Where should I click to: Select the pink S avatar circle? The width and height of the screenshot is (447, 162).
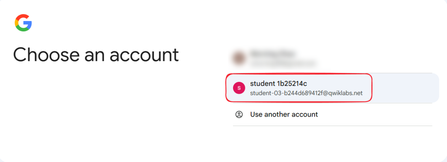[x=239, y=88]
